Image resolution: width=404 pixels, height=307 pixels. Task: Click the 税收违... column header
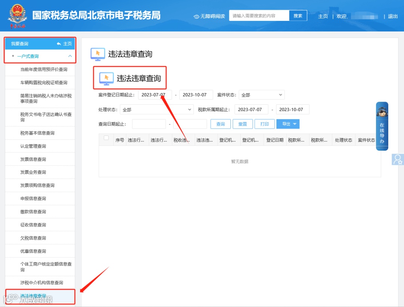pos(183,140)
